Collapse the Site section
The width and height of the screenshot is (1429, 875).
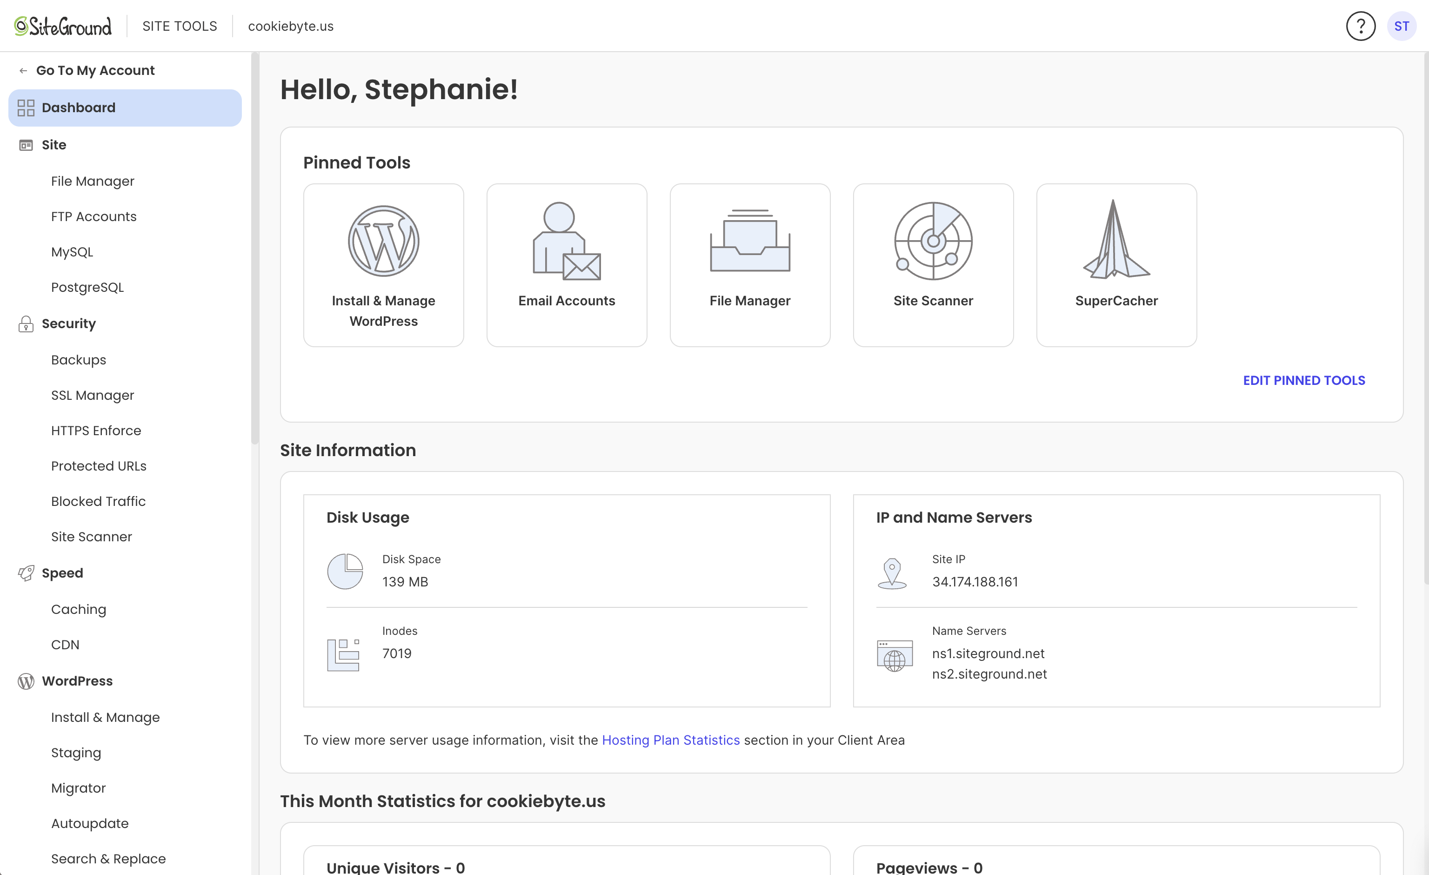54,145
